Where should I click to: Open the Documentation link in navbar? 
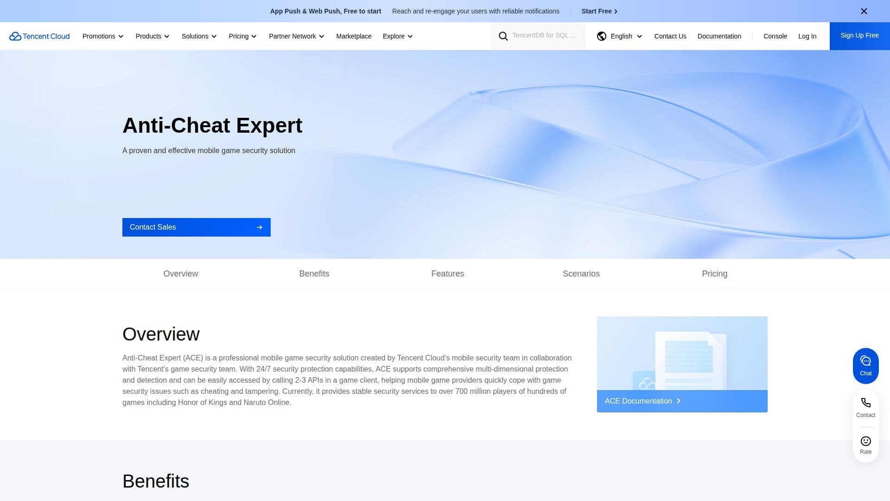(x=719, y=36)
